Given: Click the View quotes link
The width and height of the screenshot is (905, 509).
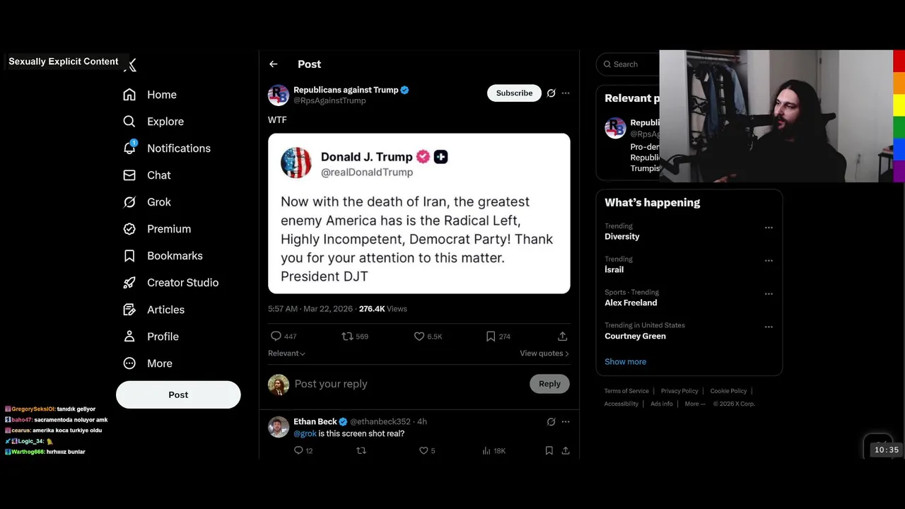Looking at the screenshot, I should coord(544,353).
